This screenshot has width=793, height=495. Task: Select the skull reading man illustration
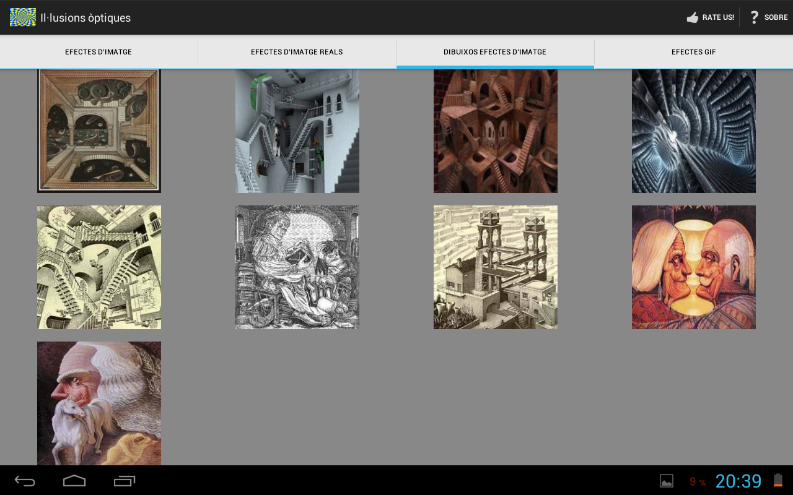click(x=297, y=267)
